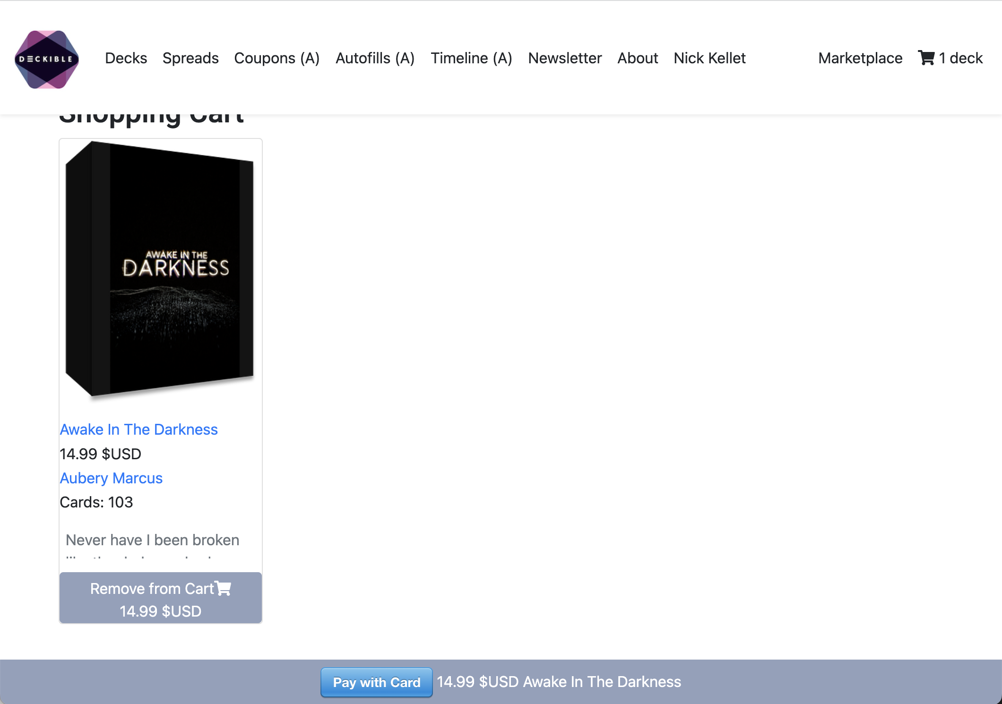This screenshot has height=704, width=1002.
Task: Click the Awake In The Darkness box image
Action: click(160, 269)
